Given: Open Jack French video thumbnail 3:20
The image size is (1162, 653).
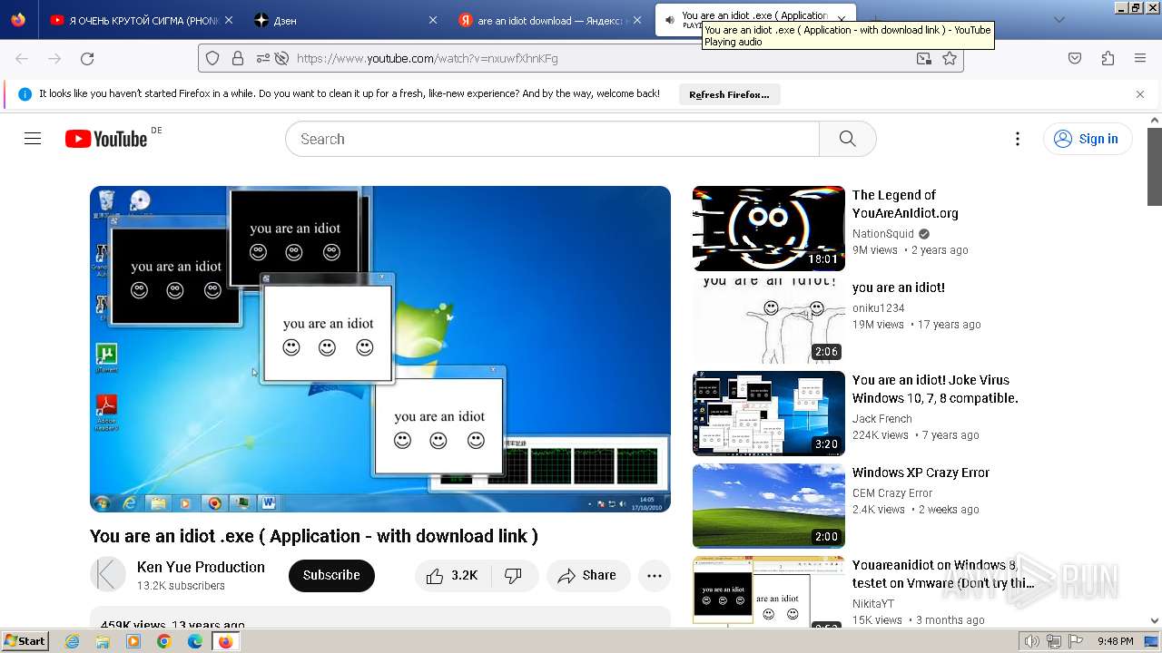Looking at the screenshot, I should [x=769, y=414].
